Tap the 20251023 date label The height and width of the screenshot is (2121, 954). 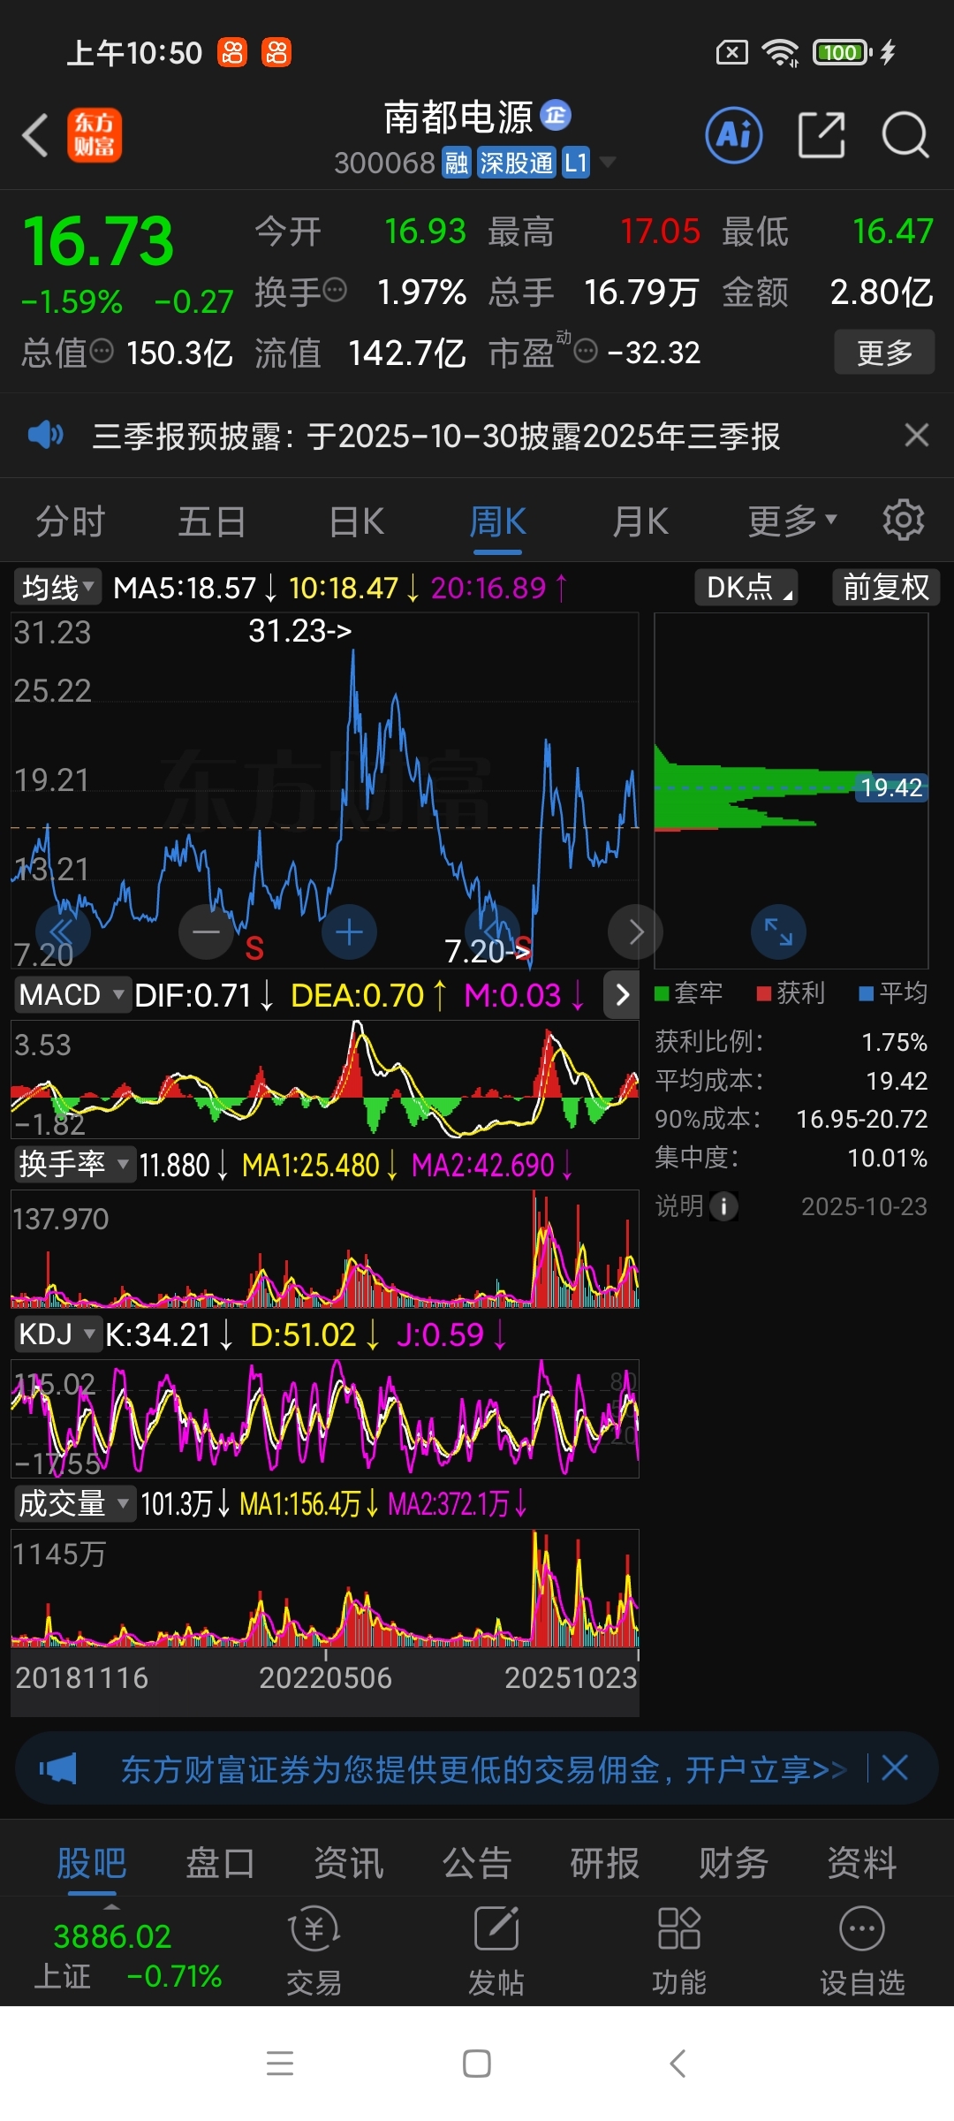point(571,1677)
